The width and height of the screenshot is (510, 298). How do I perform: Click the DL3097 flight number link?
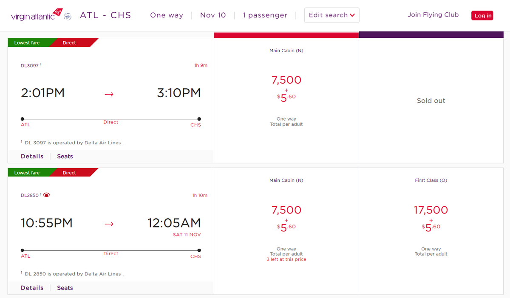(29, 65)
